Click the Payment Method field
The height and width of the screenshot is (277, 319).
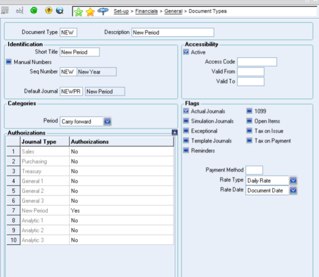[x=254, y=170]
